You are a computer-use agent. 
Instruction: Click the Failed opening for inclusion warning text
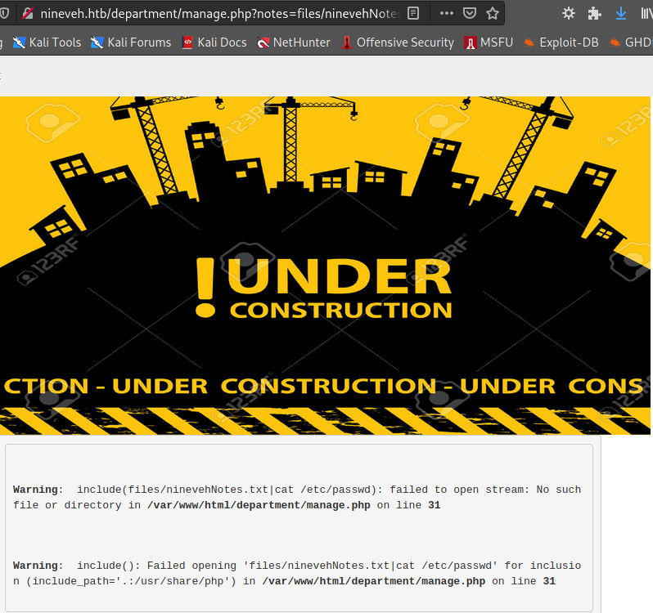296,574
